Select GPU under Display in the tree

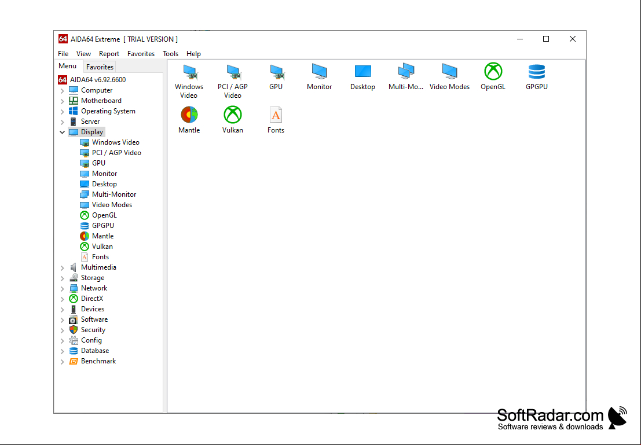[93, 163]
